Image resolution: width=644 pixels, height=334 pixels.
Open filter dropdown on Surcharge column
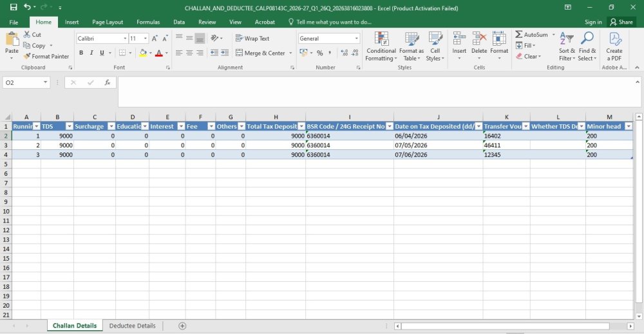point(111,126)
